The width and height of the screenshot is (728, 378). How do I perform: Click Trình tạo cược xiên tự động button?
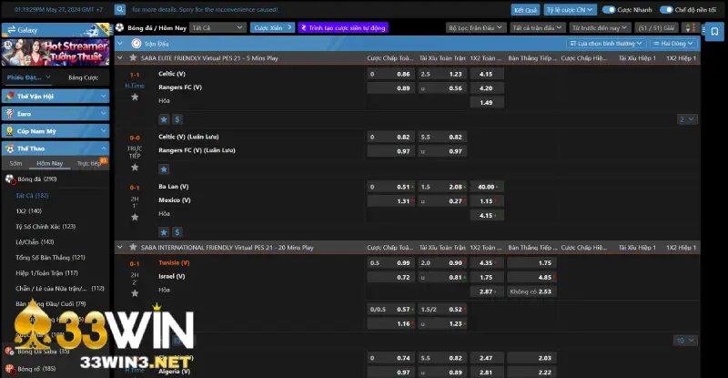(x=343, y=28)
